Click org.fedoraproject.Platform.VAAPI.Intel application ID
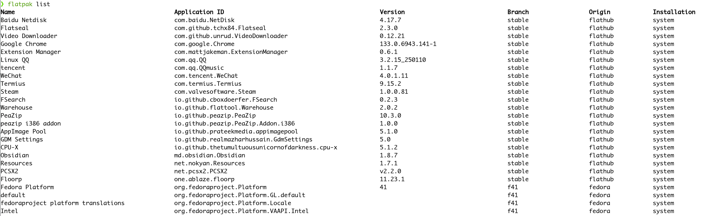Viewport: 708px width, 216px height. pos(241,211)
